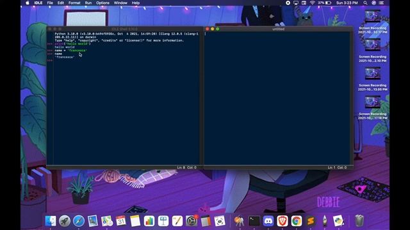Zoom the untitled editor window with green button

tap(218, 29)
